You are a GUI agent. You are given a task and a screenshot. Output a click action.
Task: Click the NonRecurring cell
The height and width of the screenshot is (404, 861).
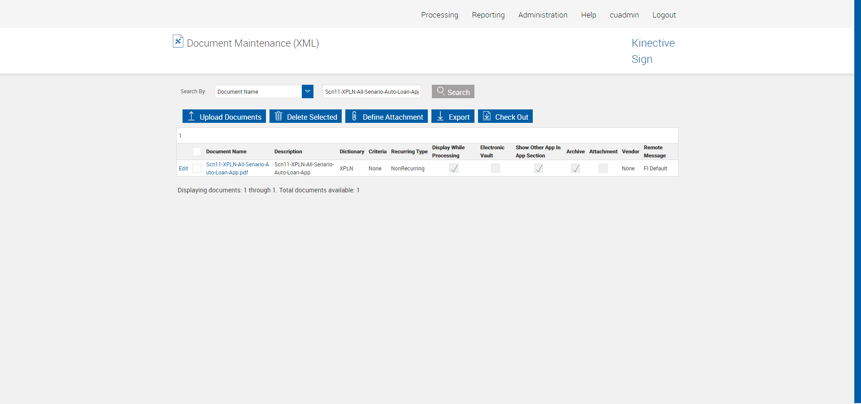tap(408, 169)
